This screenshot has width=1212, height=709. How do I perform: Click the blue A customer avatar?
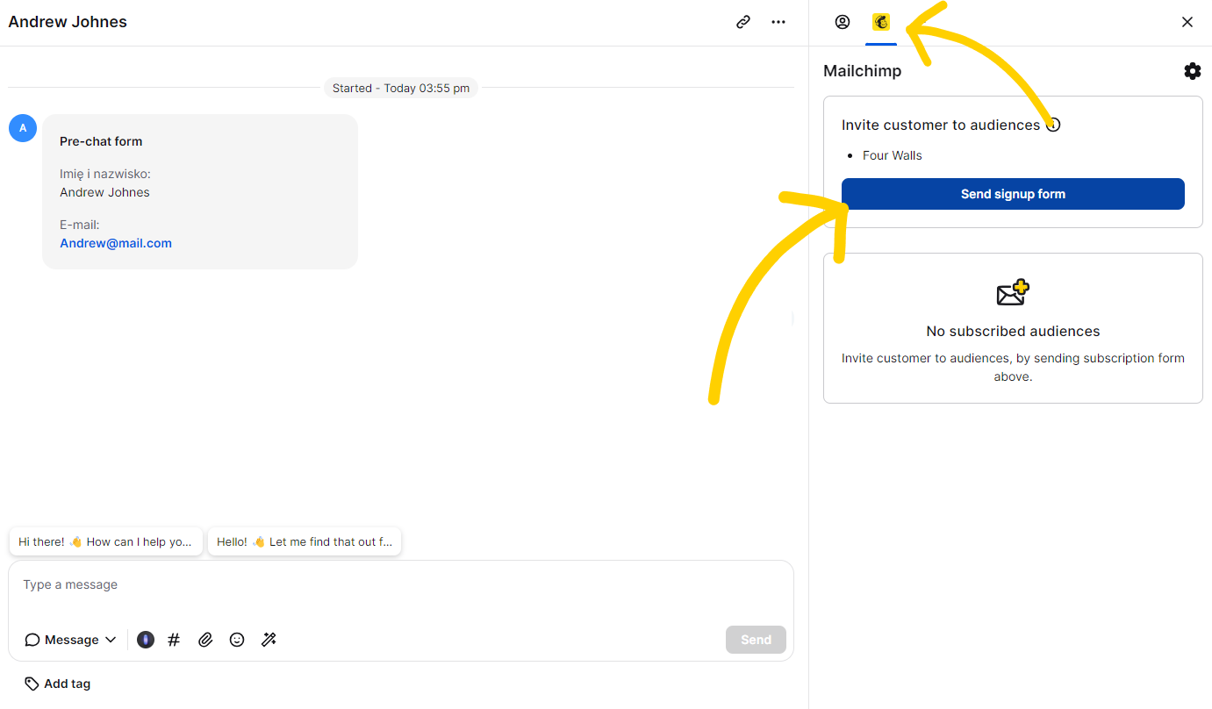coord(23,128)
